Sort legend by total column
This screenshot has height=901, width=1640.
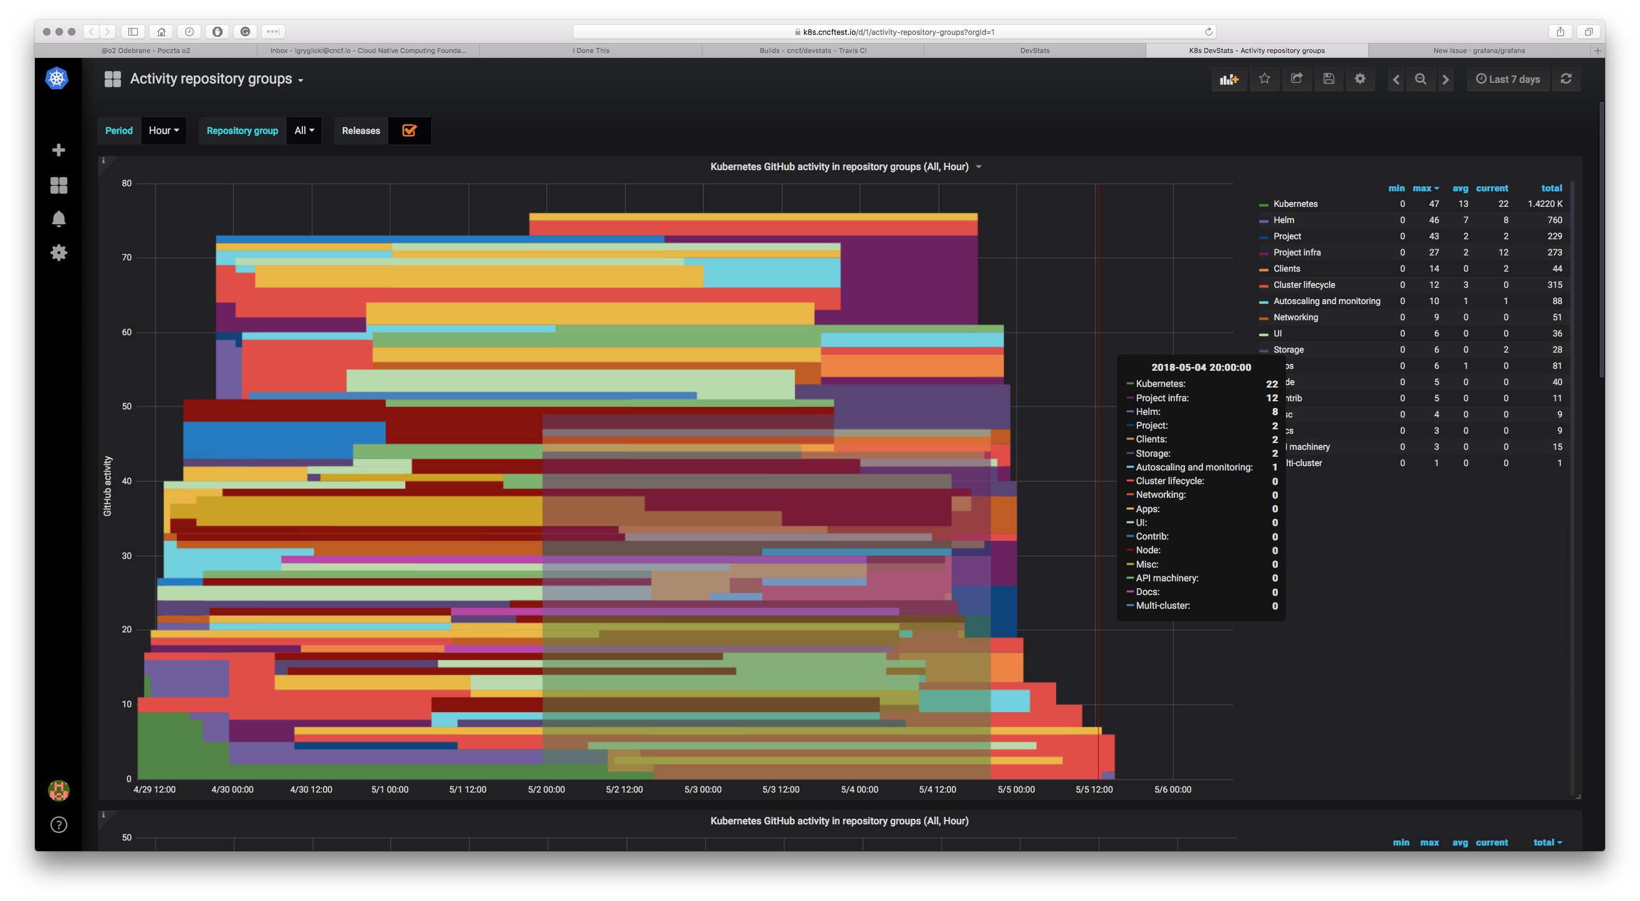[1551, 188]
